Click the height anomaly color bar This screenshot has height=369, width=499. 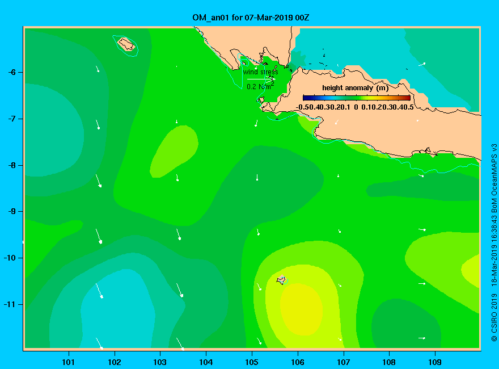coord(357,98)
